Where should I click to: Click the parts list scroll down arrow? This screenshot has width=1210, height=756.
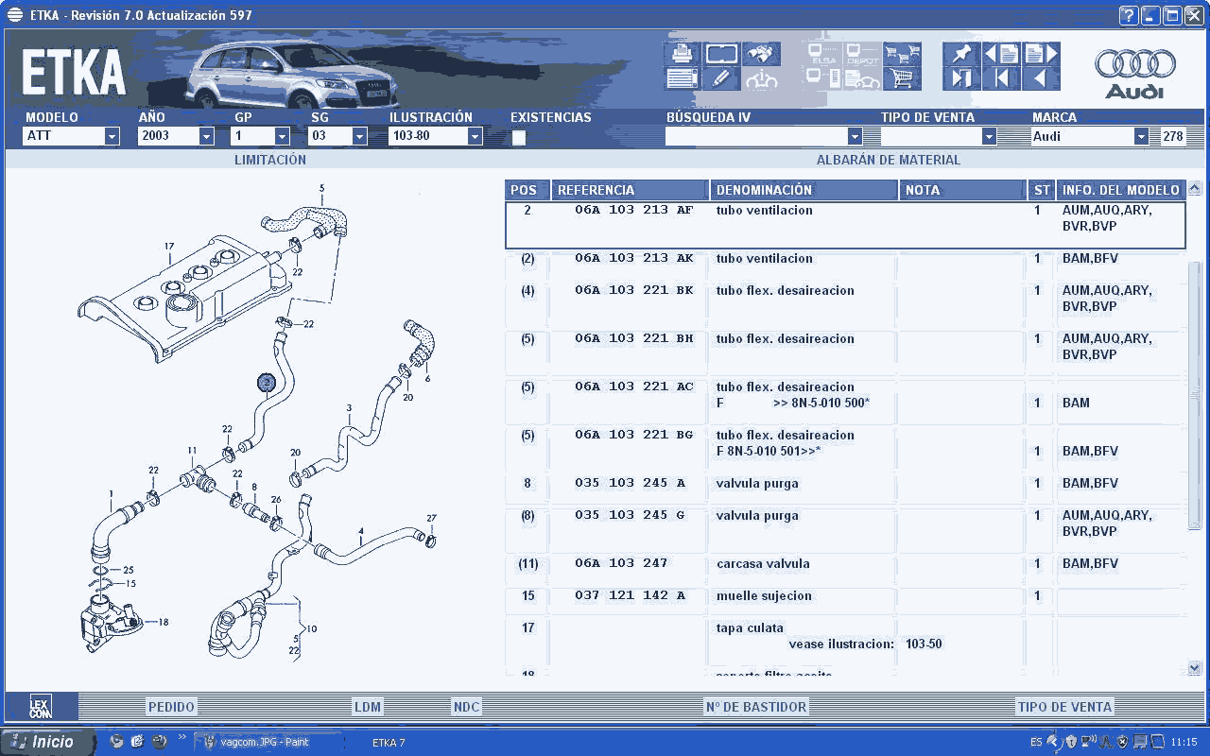coord(1195,668)
